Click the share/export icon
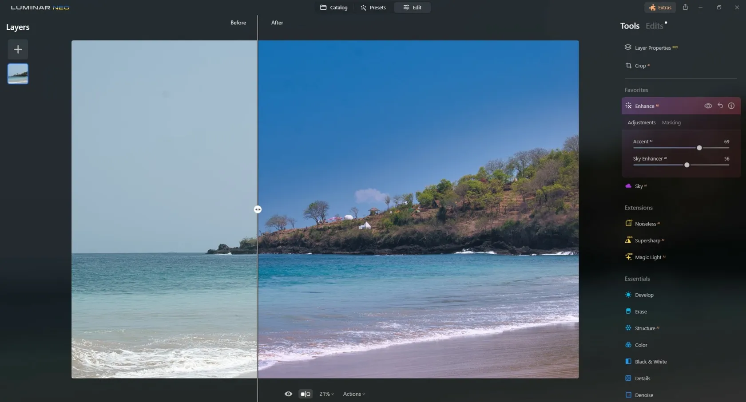The width and height of the screenshot is (746, 402). point(685,8)
